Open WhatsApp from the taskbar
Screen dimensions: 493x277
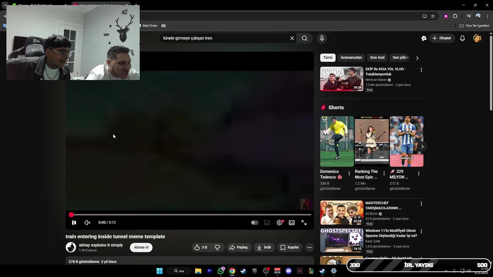(221, 271)
